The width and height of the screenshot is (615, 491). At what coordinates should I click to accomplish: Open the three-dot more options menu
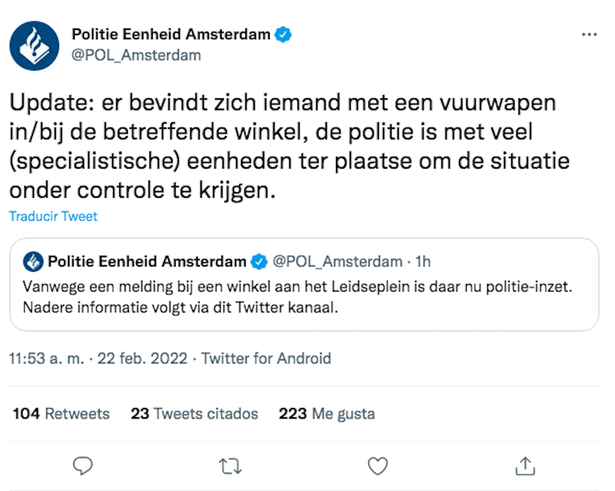pyautogui.click(x=589, y=35)
